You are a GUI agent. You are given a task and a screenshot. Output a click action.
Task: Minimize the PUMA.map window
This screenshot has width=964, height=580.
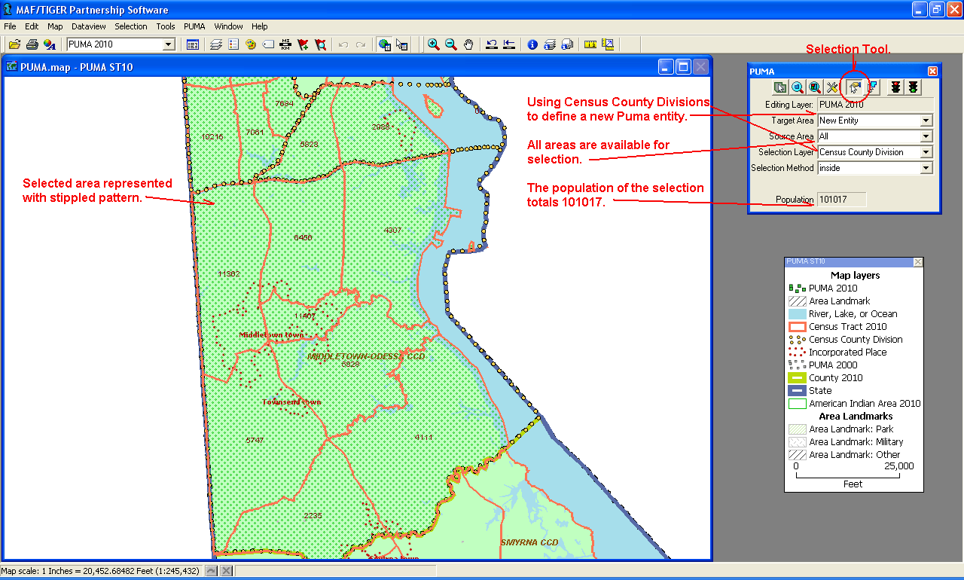[666, 67]
